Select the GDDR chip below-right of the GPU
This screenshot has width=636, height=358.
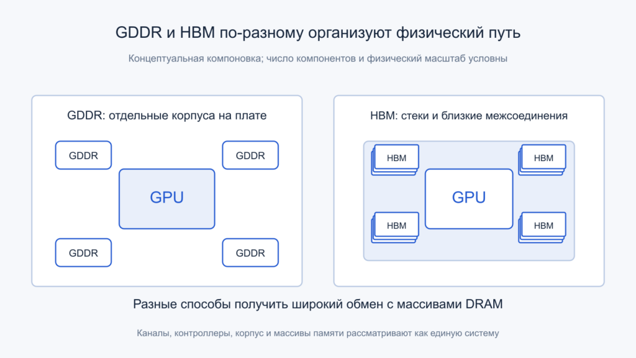coord(250,252)
